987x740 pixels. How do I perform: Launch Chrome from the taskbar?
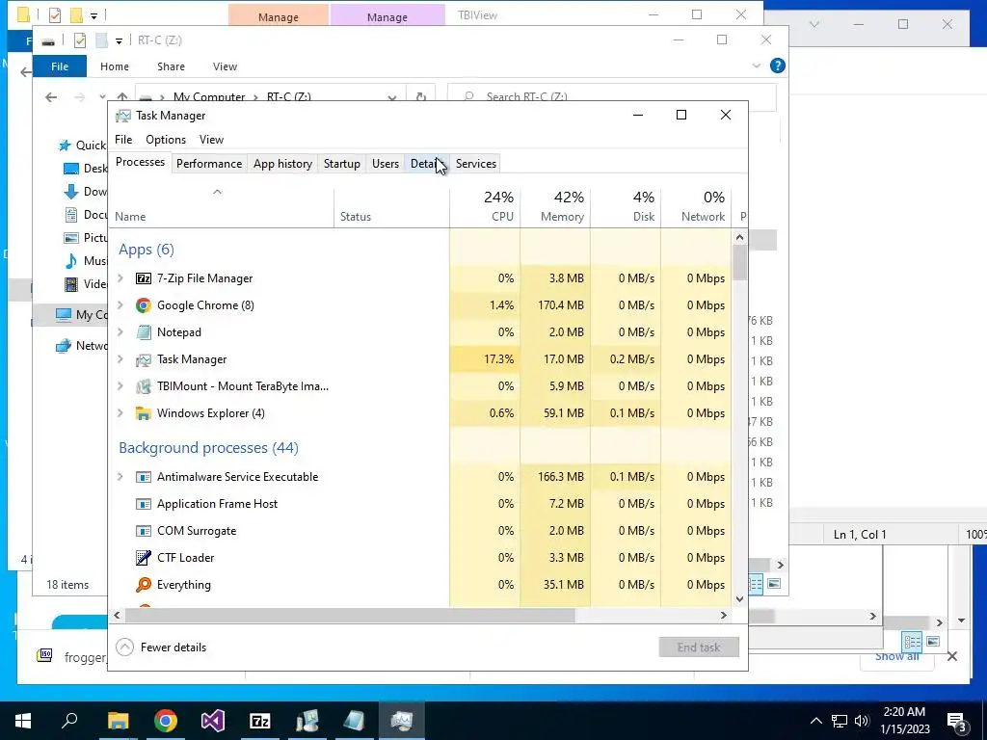[166, 721]
